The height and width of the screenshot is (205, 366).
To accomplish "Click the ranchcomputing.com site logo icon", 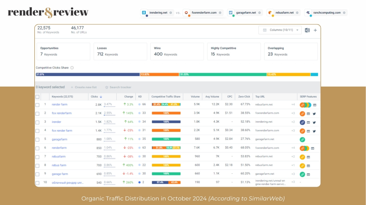I will pos(308,13).
